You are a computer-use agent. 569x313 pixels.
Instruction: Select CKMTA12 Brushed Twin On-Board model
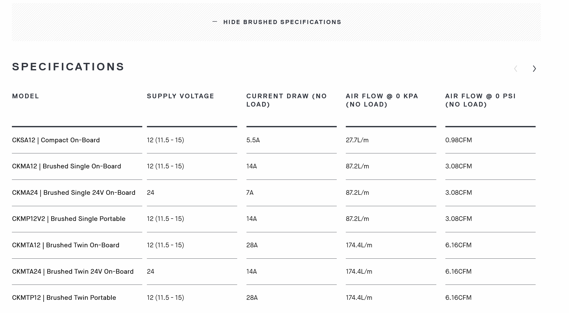click(66, 245)
